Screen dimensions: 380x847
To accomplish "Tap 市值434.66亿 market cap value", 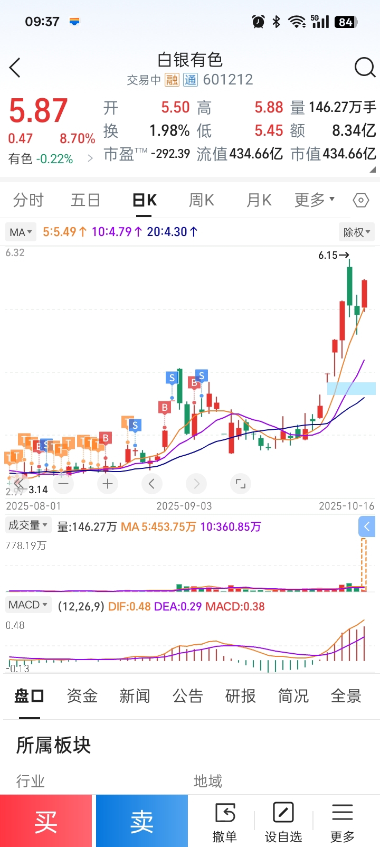I will click(334, 154).
